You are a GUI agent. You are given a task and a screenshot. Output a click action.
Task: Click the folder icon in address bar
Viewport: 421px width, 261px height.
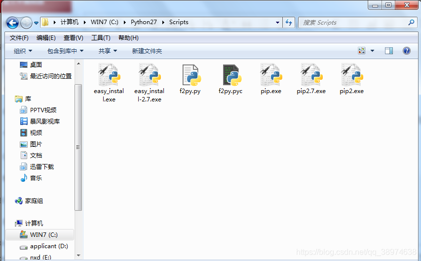tap(45, 22)
